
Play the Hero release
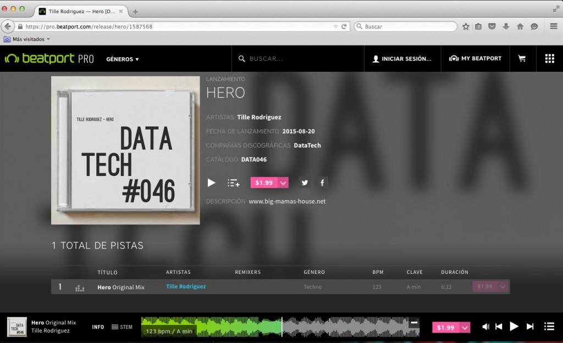tap(211, 183)
